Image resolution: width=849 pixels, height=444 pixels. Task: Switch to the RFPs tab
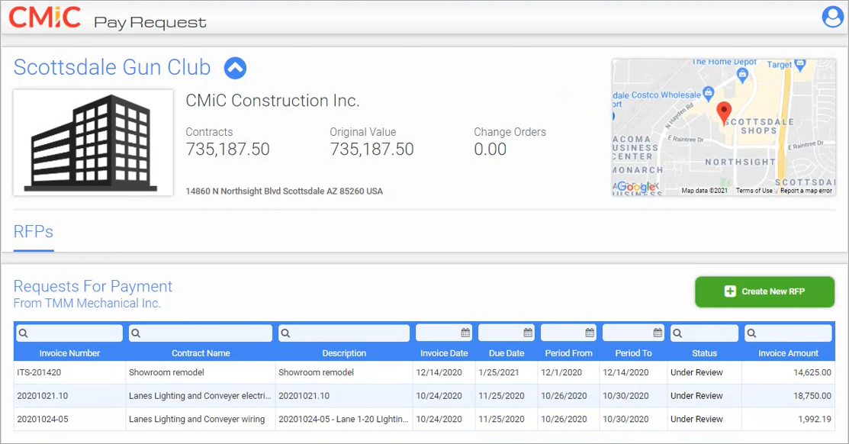pos(34,232)
